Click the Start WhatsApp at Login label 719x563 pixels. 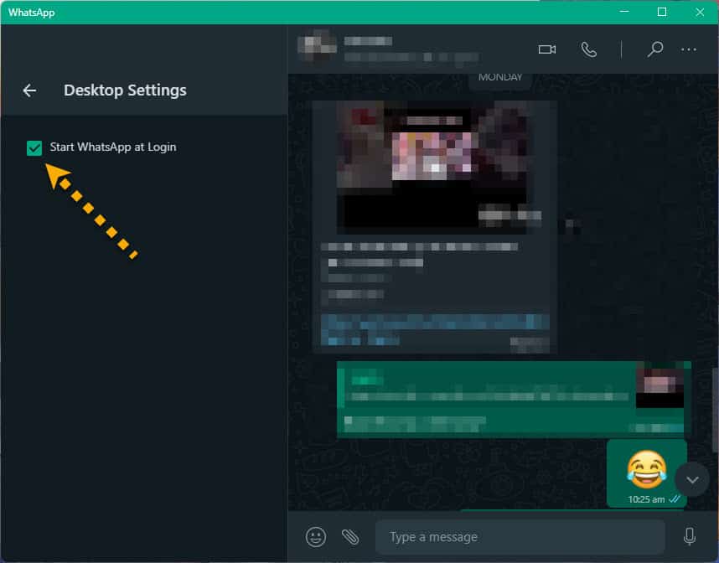point(113,147)
